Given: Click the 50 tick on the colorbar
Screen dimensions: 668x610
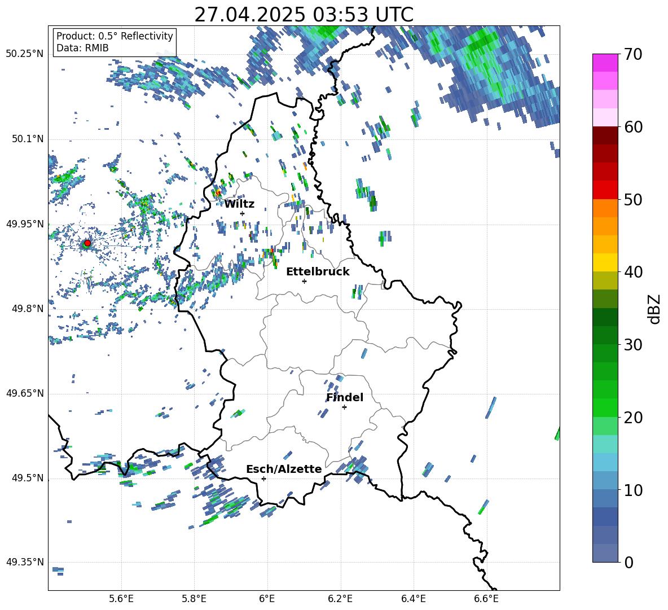Looking at the screenshot, I should [x=633, y=199].
